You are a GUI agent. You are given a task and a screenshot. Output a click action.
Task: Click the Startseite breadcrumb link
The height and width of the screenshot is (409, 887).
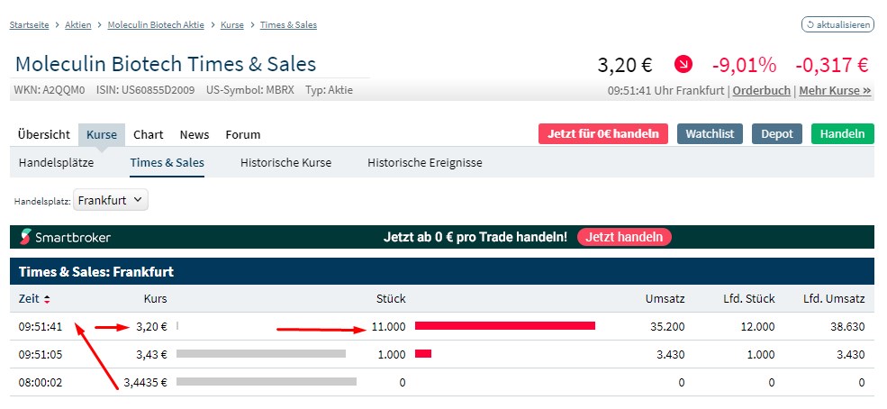30,24
